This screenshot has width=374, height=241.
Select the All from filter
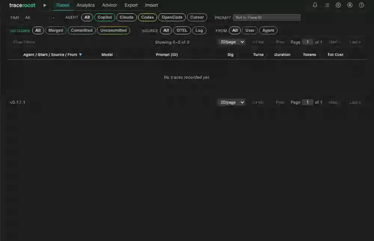235,31
